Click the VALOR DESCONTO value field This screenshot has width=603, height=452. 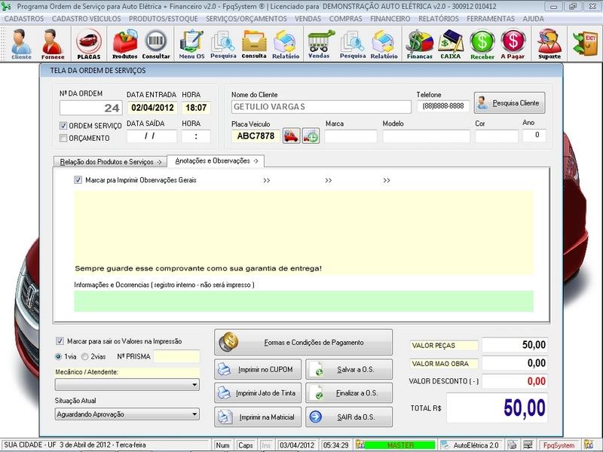[x=515, y=381]
